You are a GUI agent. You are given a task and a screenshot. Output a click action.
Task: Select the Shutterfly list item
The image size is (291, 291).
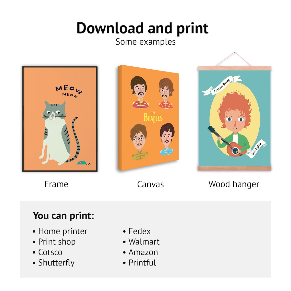(53, 263)
